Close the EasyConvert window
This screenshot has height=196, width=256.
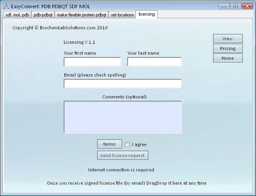[247, 6]
